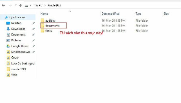Click the Forward navigation arrow
The height and width of the screenshot is (103, 181).
(x=10, y=5)
